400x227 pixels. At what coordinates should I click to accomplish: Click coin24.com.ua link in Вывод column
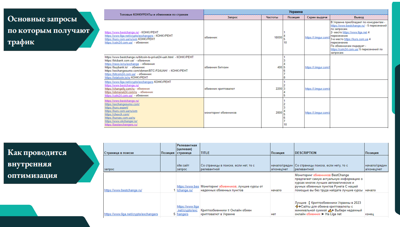pyautogui.click(x=344, y=49)
